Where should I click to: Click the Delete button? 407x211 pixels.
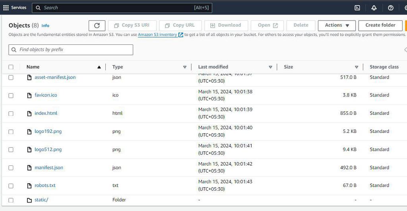301,25
